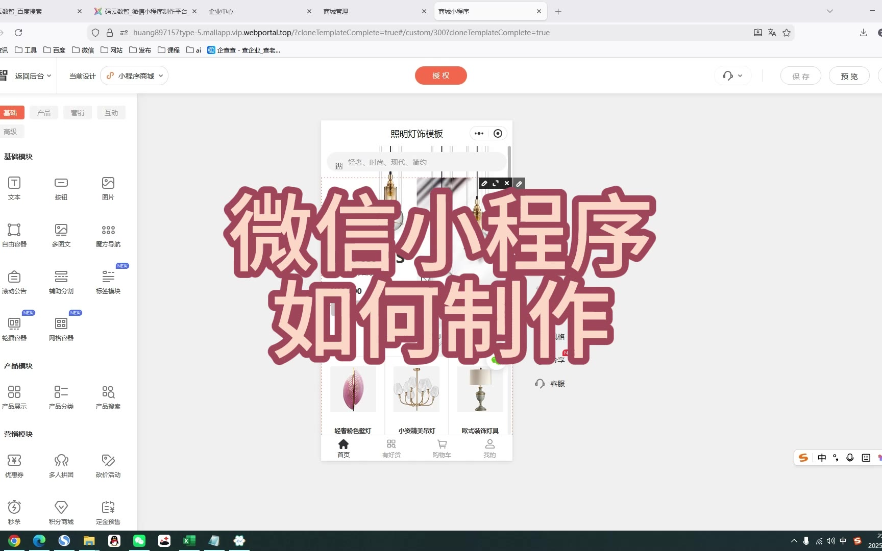Screen dimensions: 882x551
Task: Switch to 有好货 tab in phone preview
Action: pyautogui.click(x=391, y=448)
